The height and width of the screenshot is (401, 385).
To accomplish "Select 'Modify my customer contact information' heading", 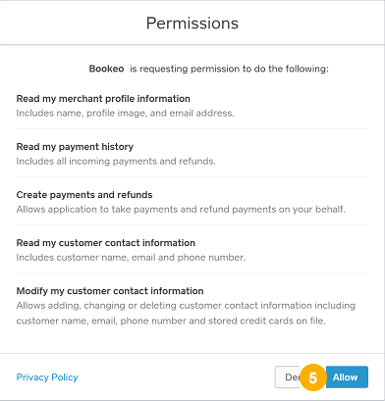I will click(110, 291).
